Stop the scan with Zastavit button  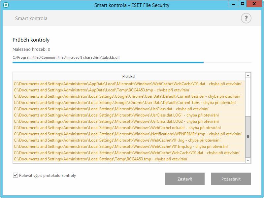185,179
